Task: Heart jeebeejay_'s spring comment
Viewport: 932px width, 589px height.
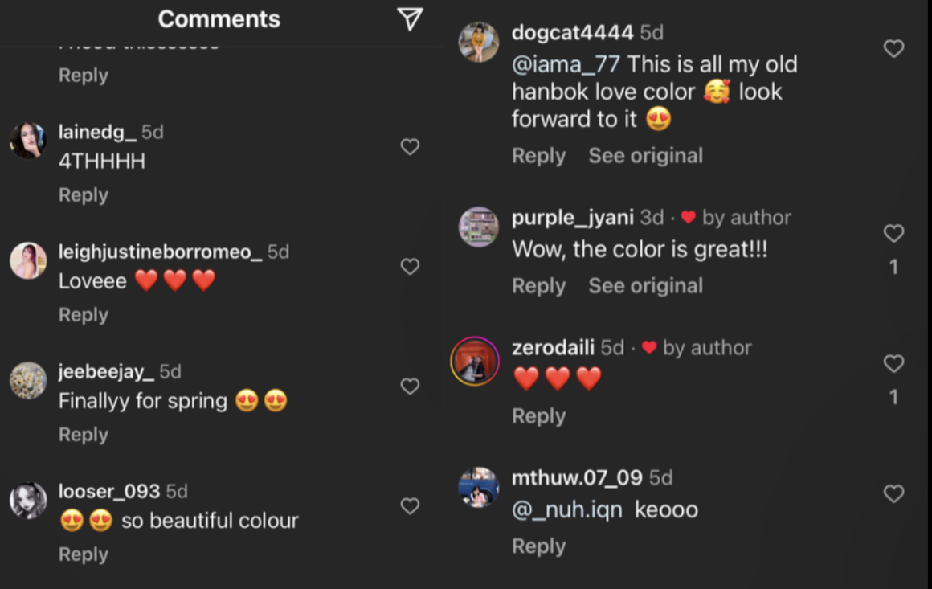Action: tap(410, 387)
